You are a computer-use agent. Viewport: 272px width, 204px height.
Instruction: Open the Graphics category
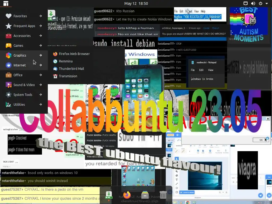point(24,55)
